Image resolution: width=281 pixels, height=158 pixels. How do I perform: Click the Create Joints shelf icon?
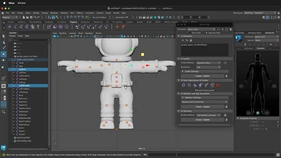tap(15, 27)
